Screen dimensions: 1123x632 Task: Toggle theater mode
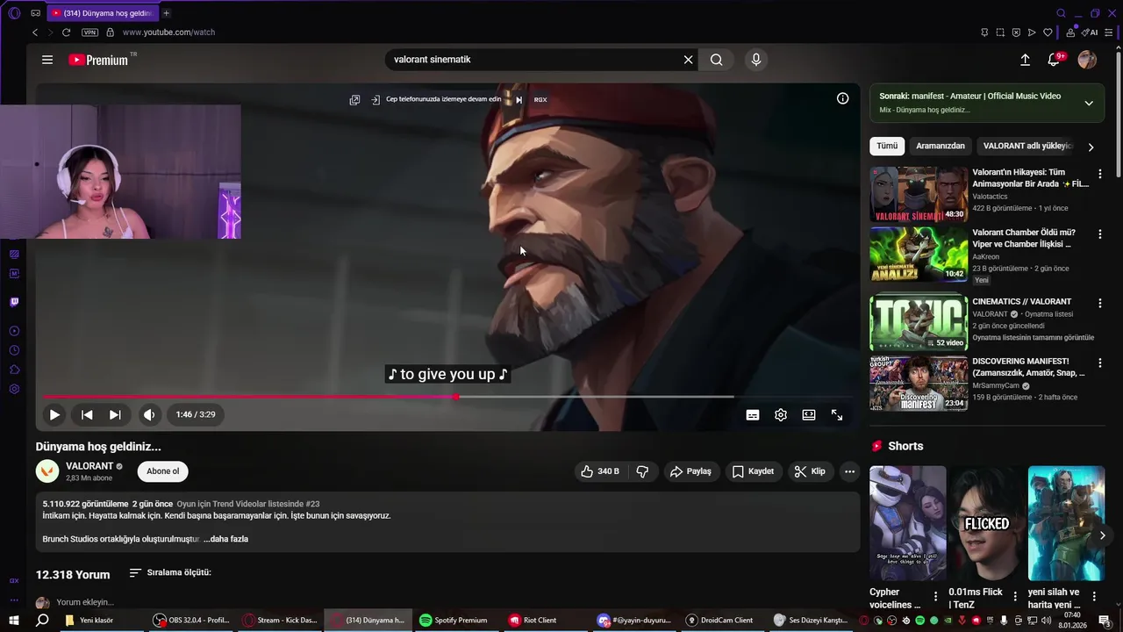click(x=809, y=415)
